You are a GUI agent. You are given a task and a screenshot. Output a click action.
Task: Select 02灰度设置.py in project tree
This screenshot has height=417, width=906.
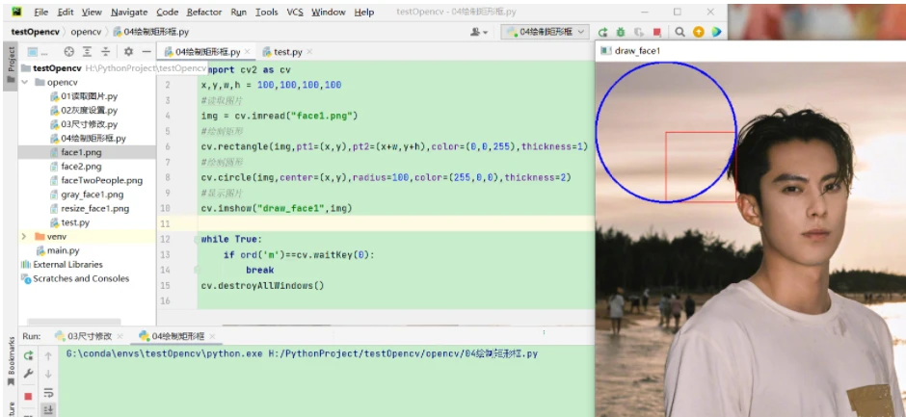pyautogui.click(x=83, y=111)
